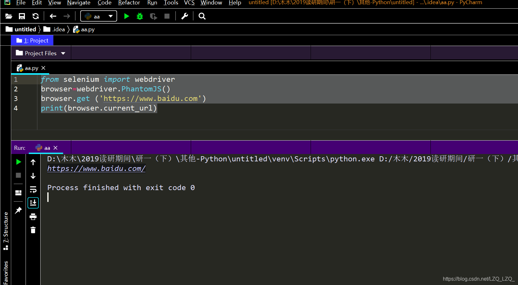Image resolution: width=518 pixels, height=285 pixels.
Task: Open settings with the wrench icon
Action: pos(185,16)
